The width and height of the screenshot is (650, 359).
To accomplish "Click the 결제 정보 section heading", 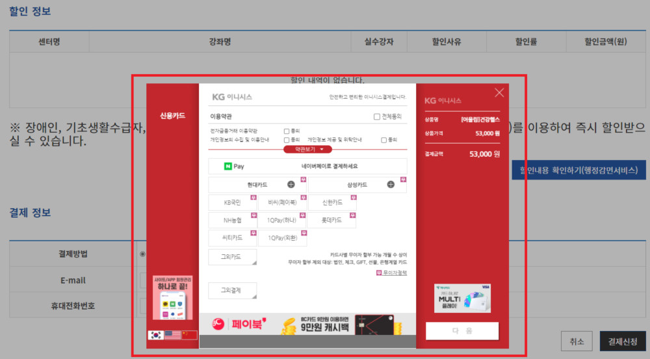I will [x=30, y=213].
